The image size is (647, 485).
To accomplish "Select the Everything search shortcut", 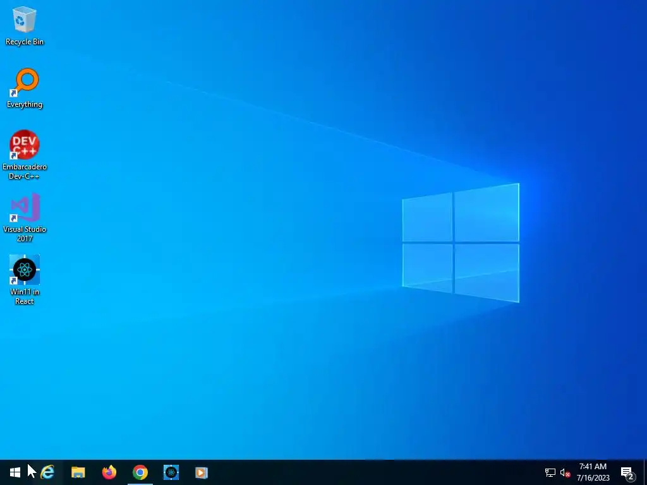I will (x=25, y=88).
